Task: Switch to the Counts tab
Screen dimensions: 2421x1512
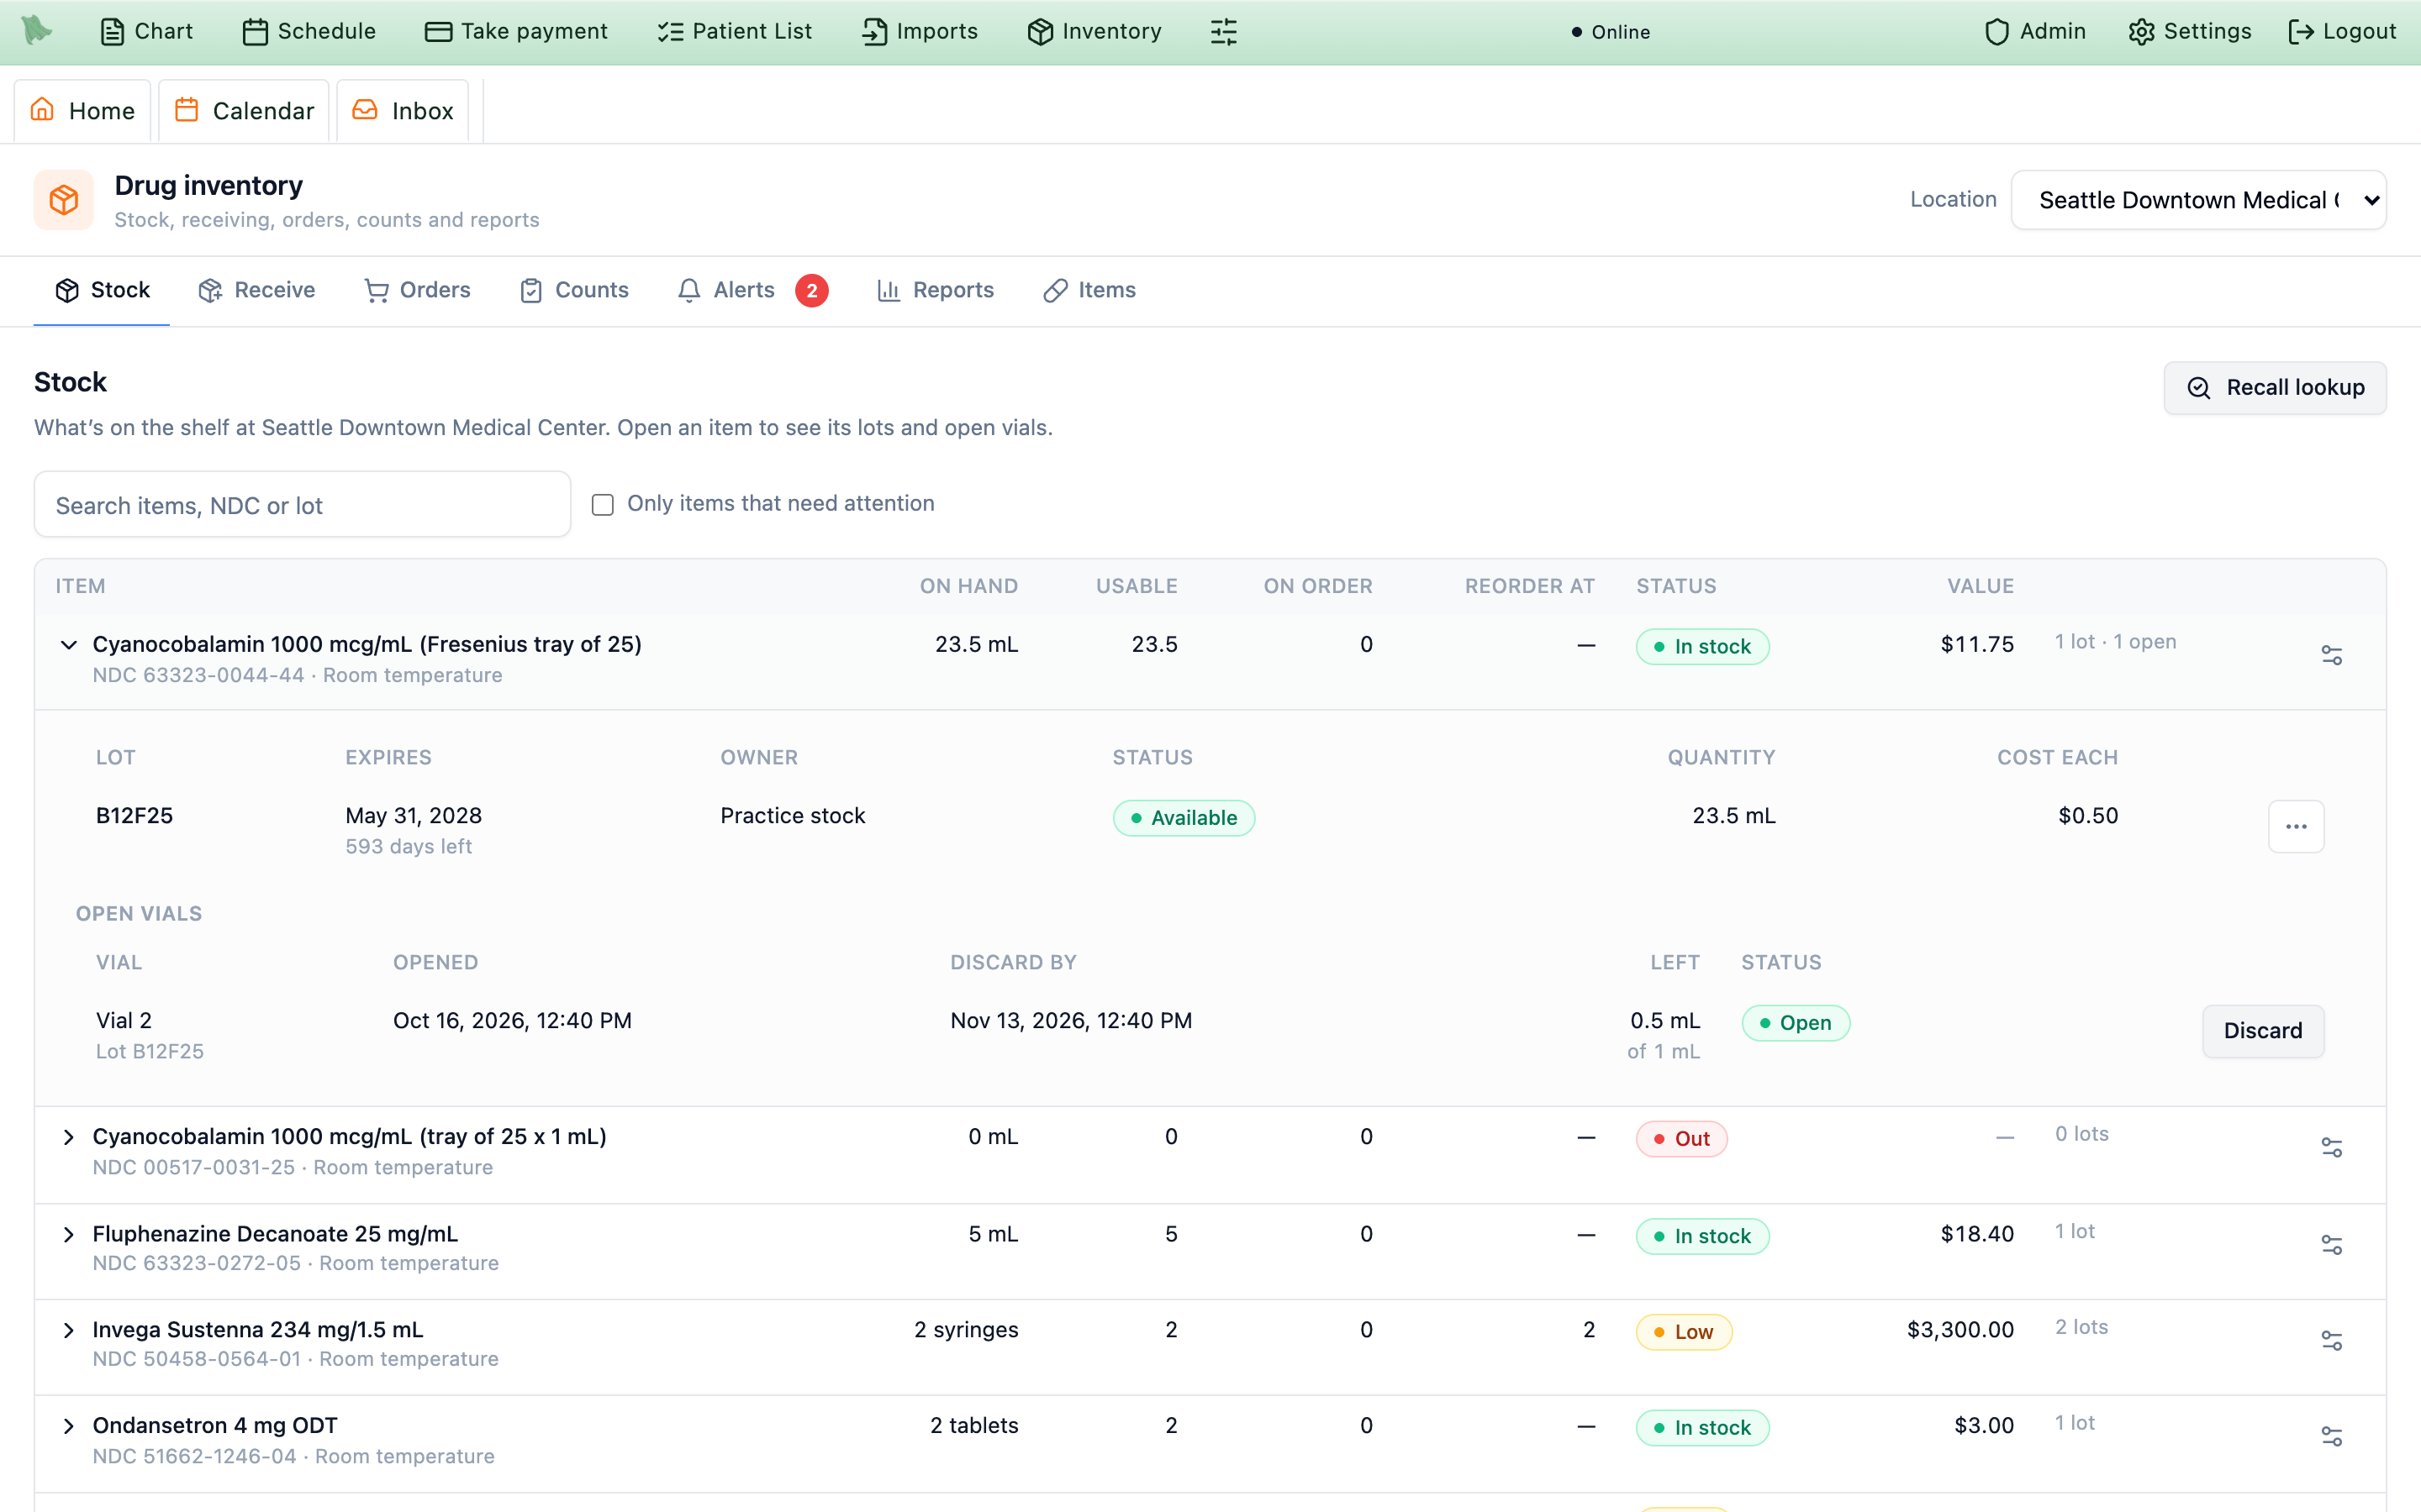Action: pos(574,290)
